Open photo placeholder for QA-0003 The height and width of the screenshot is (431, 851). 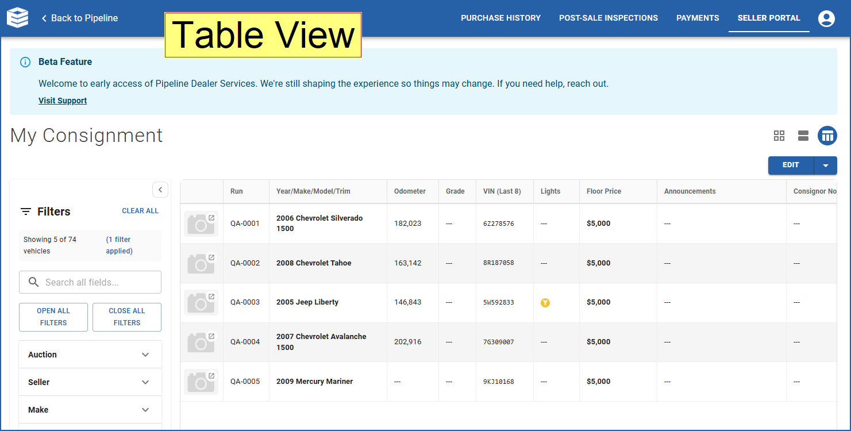(201, 302)
